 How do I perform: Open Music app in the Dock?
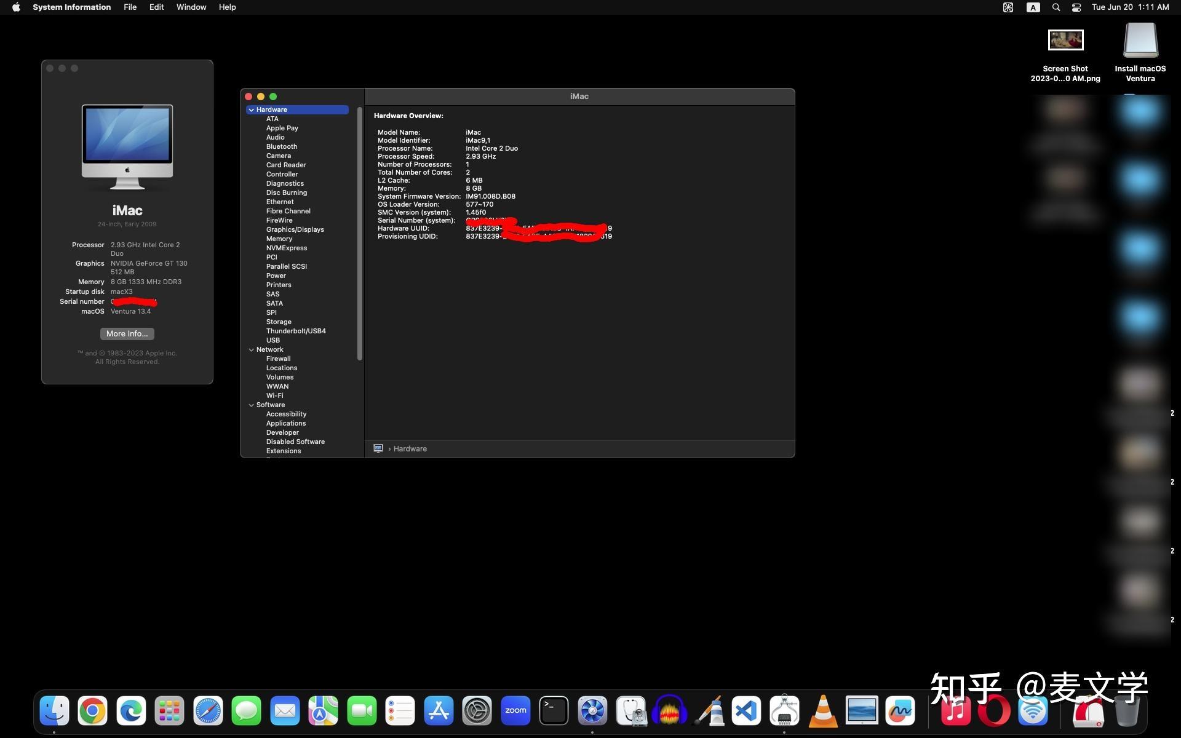[x=956, y=711]
